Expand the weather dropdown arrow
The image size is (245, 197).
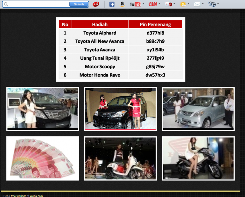click(x=189, y=4)
